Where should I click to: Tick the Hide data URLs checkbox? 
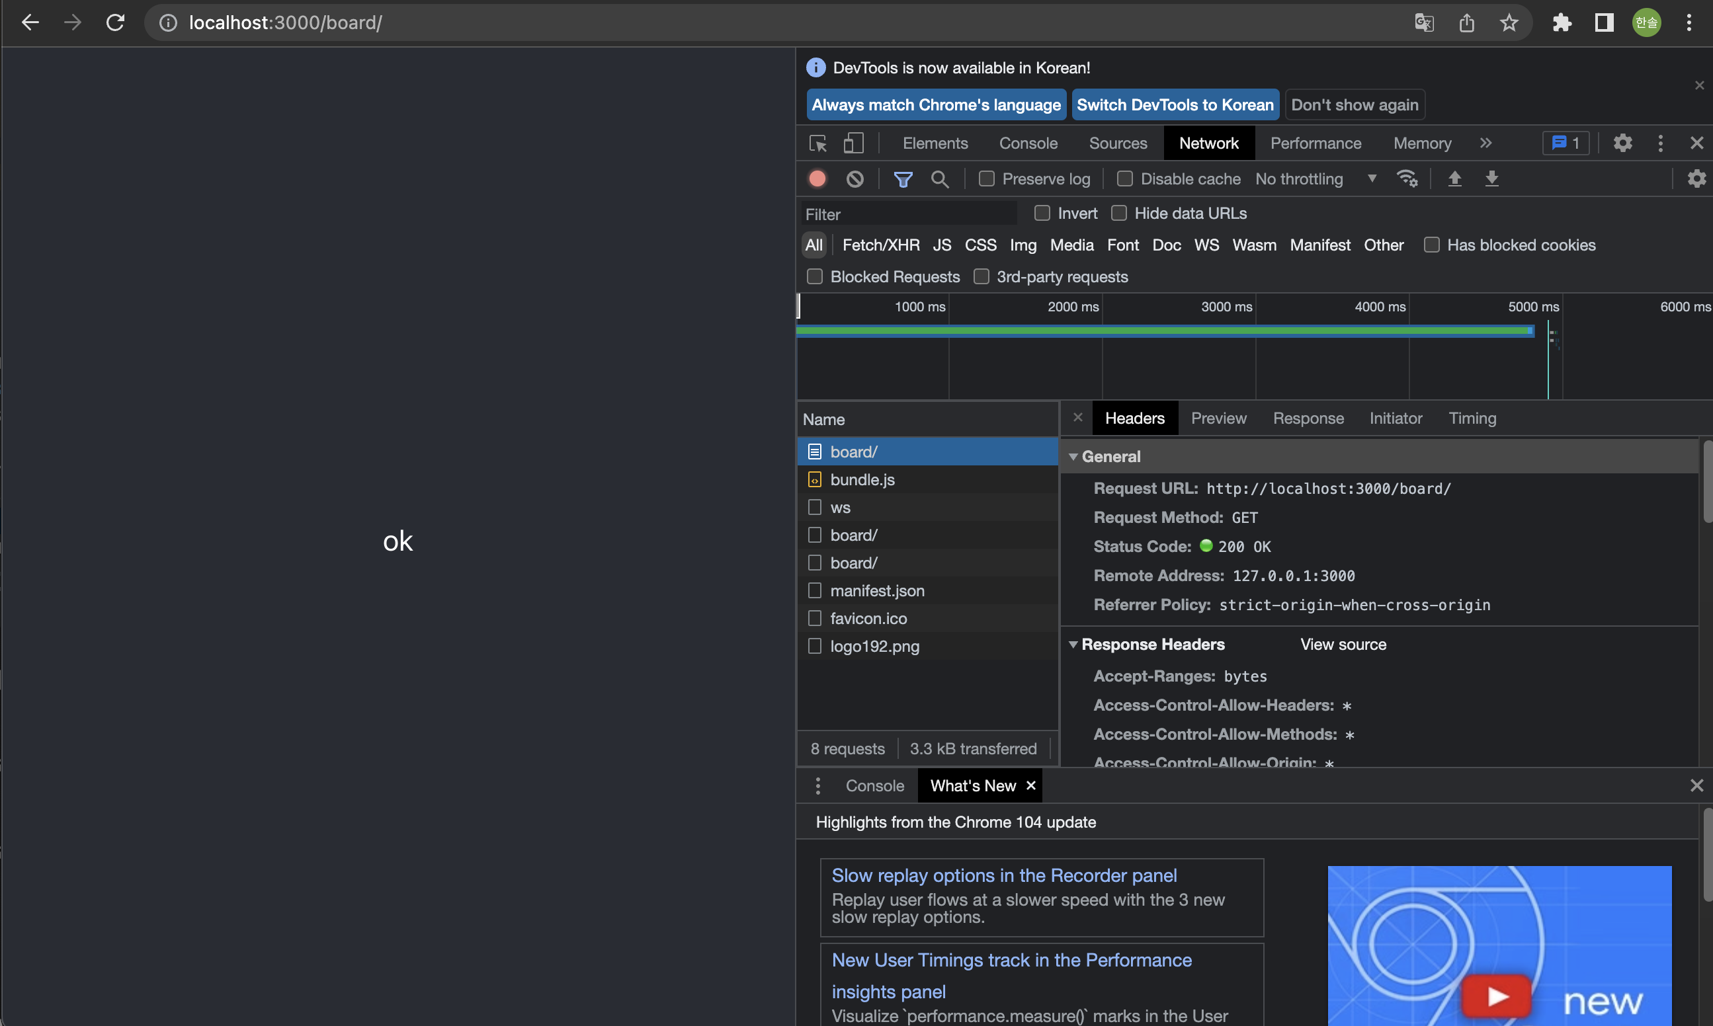tap(1118, 213)
